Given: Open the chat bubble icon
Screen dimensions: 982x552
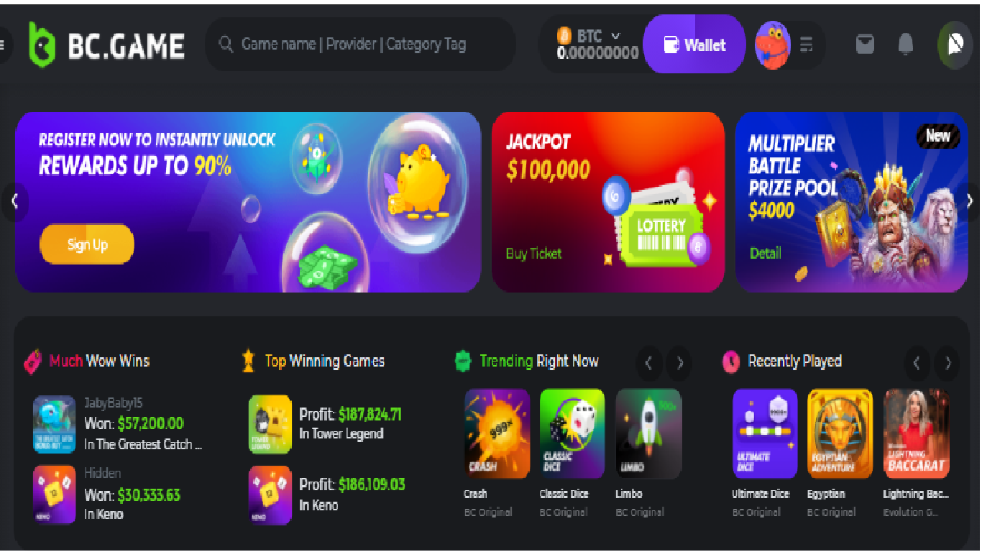Looking at the screenshot, I should [x=955, y=45].
